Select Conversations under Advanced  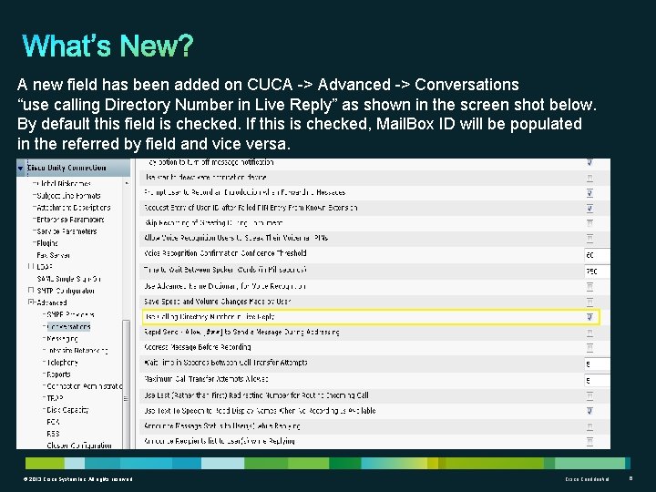coord(68,326)
